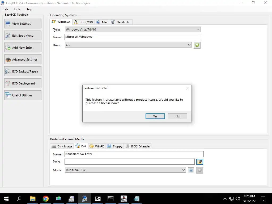272x204 pixels.
Task: Switch to the Linux/BSD tab
Action: pos(84,22)
